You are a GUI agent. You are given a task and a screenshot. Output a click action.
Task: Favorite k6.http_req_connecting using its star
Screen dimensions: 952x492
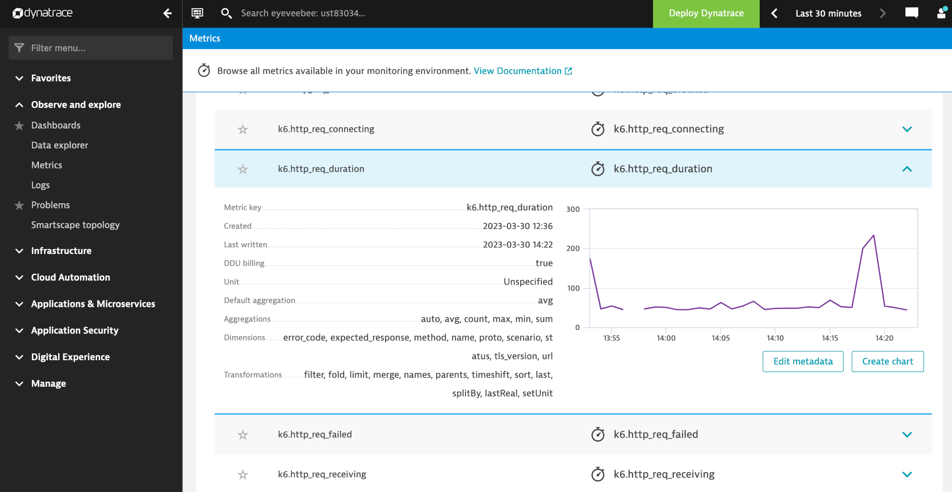243,129
